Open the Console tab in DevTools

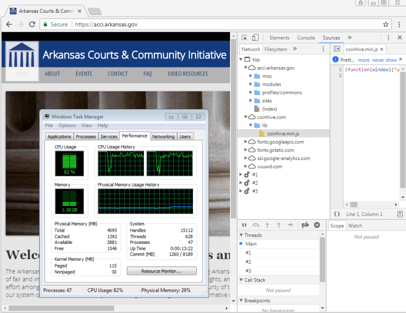(306, 38)
